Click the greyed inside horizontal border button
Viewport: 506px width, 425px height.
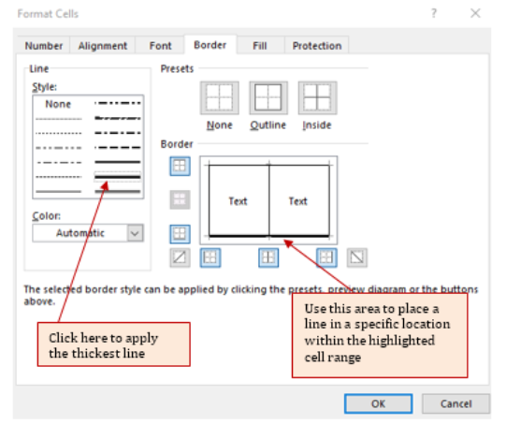click(x=180, y=199)
